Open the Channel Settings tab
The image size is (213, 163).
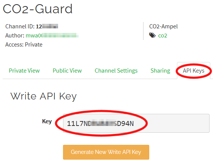[x=116, y=71]
